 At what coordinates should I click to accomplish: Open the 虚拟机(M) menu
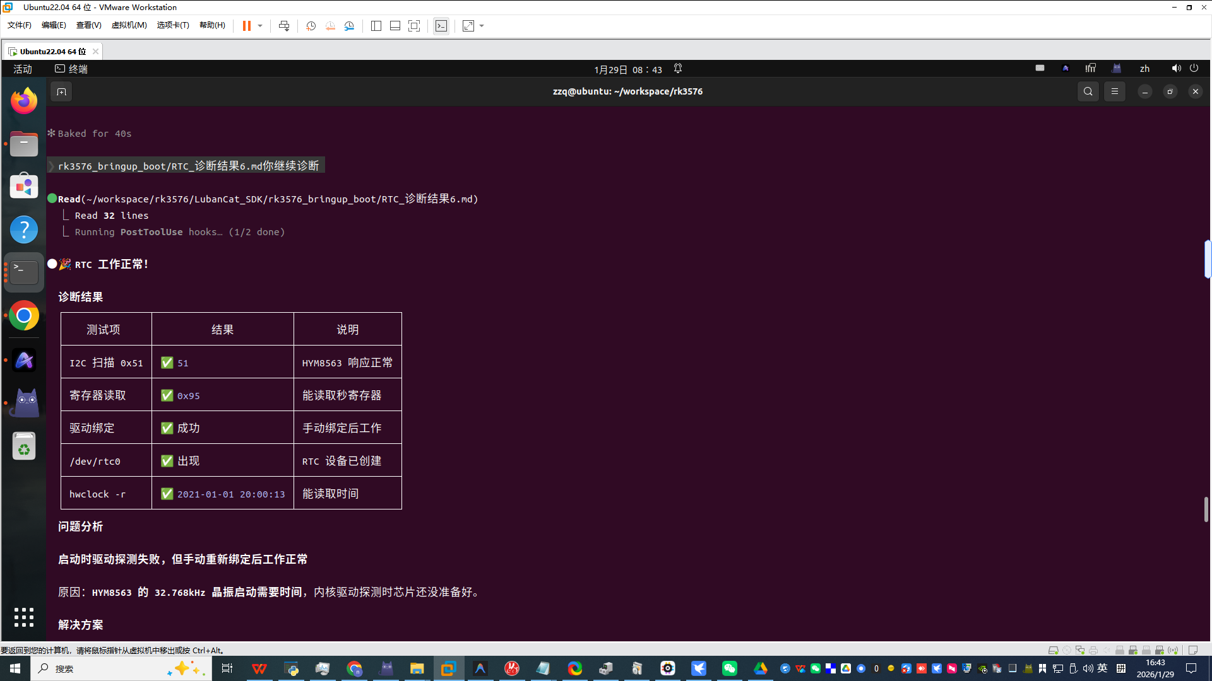pos(129,25)
